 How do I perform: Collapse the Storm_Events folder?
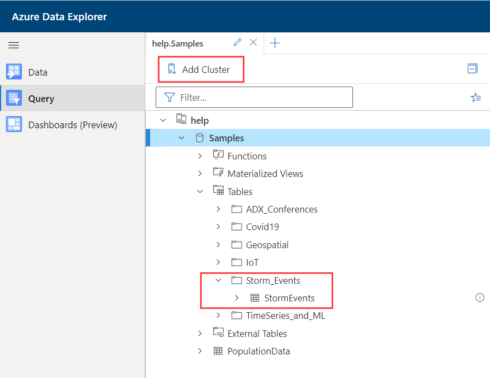coord(218,280)
